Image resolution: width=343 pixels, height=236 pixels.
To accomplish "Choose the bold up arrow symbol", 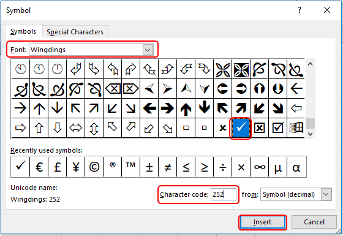I will [186, 108].
